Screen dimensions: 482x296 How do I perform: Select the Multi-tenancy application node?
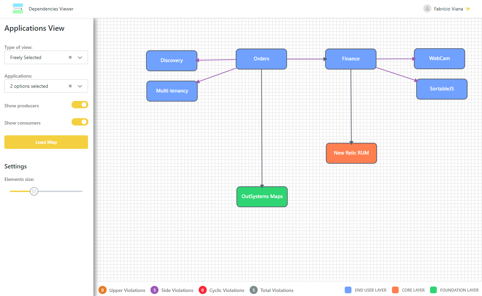coord(172,91)
